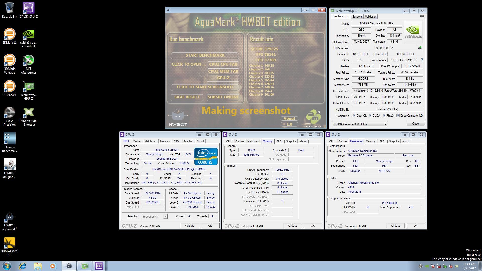
Task: Open Windows Media Player taskbar icon
Action: click(53, 266)
